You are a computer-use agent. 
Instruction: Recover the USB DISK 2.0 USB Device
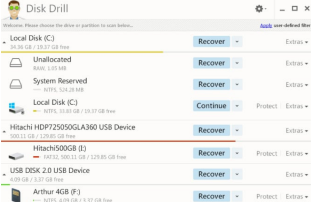[211, 174]
